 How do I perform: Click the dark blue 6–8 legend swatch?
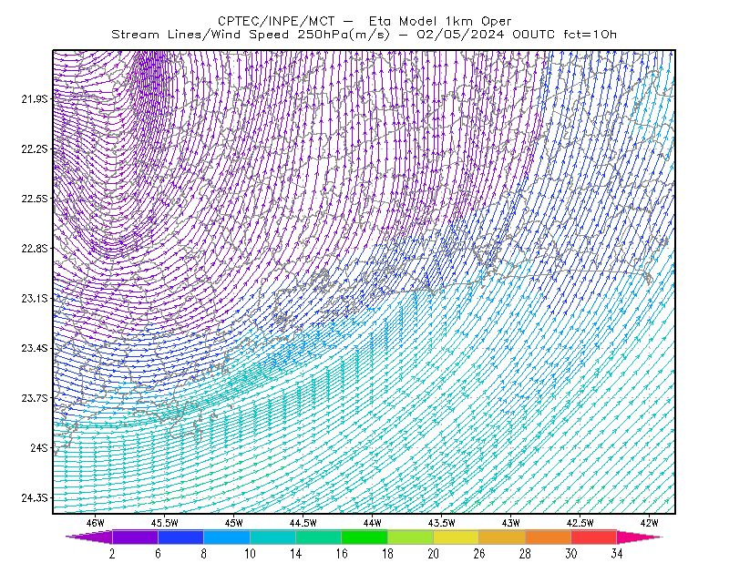tap(180, 537)
